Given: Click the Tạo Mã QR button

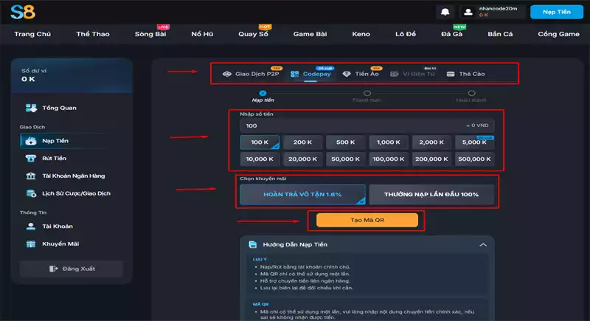Looking at the screenshot, I should point(367,220).
